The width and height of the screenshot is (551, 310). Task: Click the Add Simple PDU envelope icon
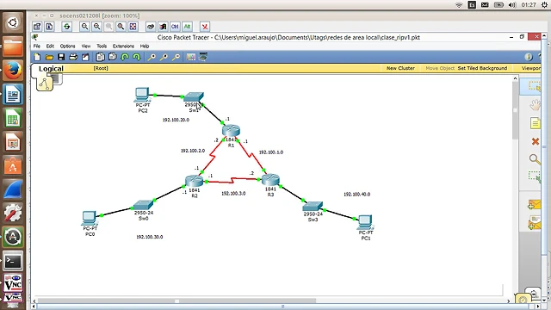(534, 205)
